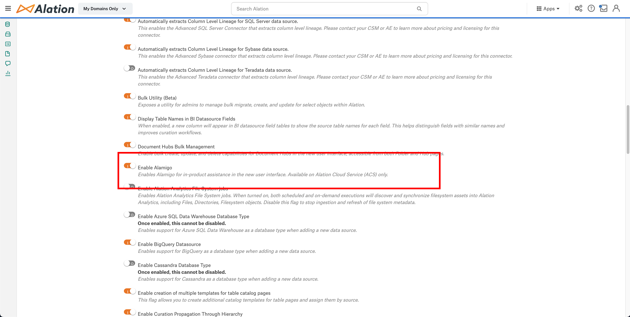Image resolution: width=630 pixels, height=317 pixels.
Task: Open the inbox notifications icon
Action: [x=603, y=9]
